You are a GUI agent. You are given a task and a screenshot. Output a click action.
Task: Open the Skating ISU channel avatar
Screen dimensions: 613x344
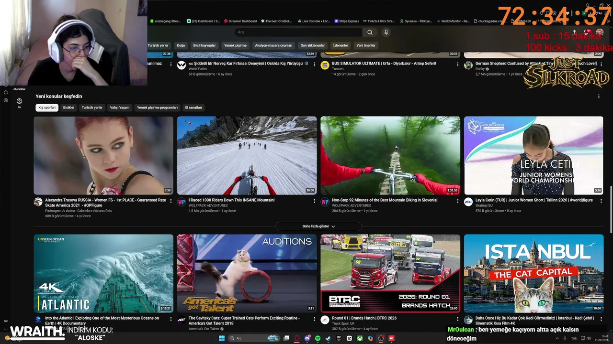[468, 202]
